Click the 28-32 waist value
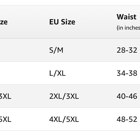140x140 pixels. tap(127, 50)
